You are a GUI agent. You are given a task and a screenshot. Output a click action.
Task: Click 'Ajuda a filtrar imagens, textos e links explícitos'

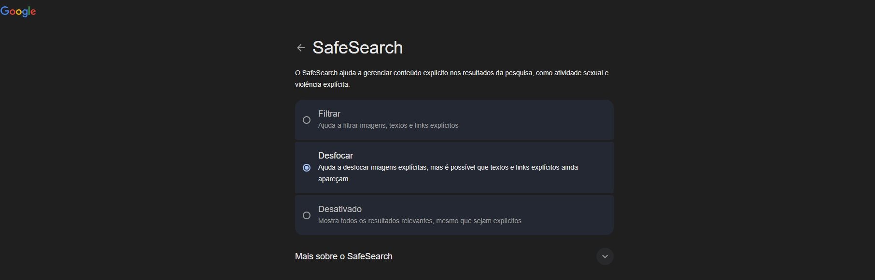click(x=388, y=125)
